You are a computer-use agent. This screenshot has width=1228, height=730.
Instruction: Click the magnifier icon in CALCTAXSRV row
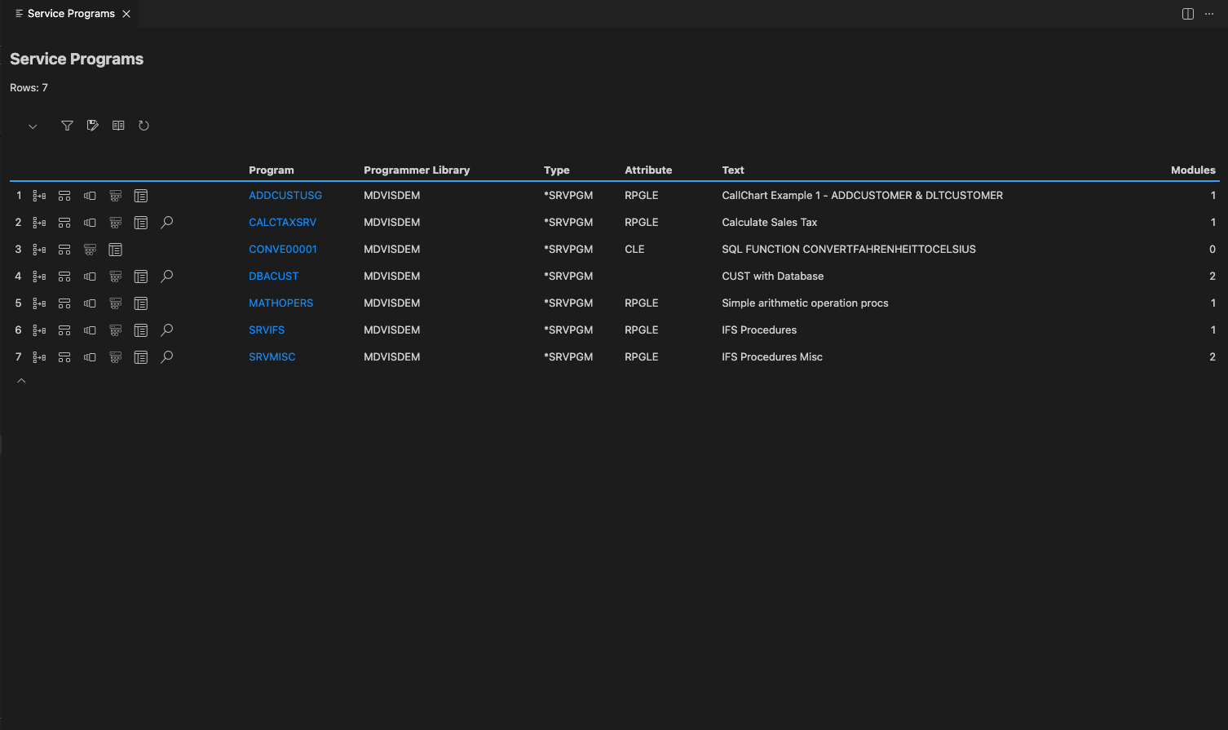click(167, 223)
